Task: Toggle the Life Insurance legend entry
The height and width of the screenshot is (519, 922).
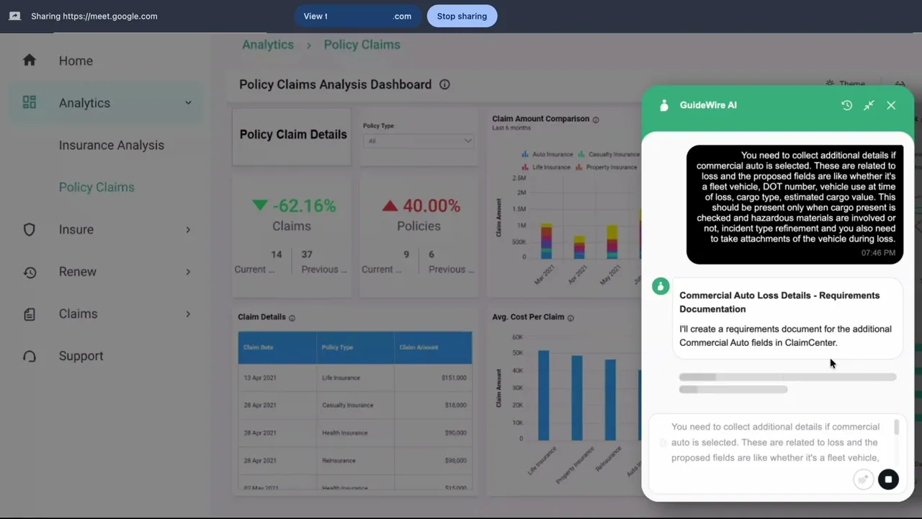Action: click(546, 167)
